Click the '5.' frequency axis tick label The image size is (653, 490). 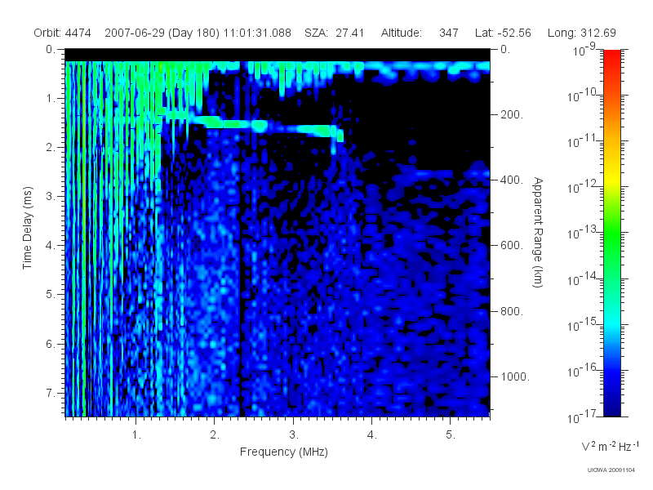[x=451, y=435]
